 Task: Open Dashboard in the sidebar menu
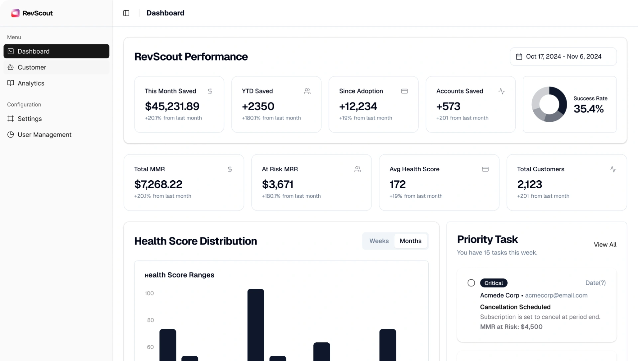pos(56,51)
